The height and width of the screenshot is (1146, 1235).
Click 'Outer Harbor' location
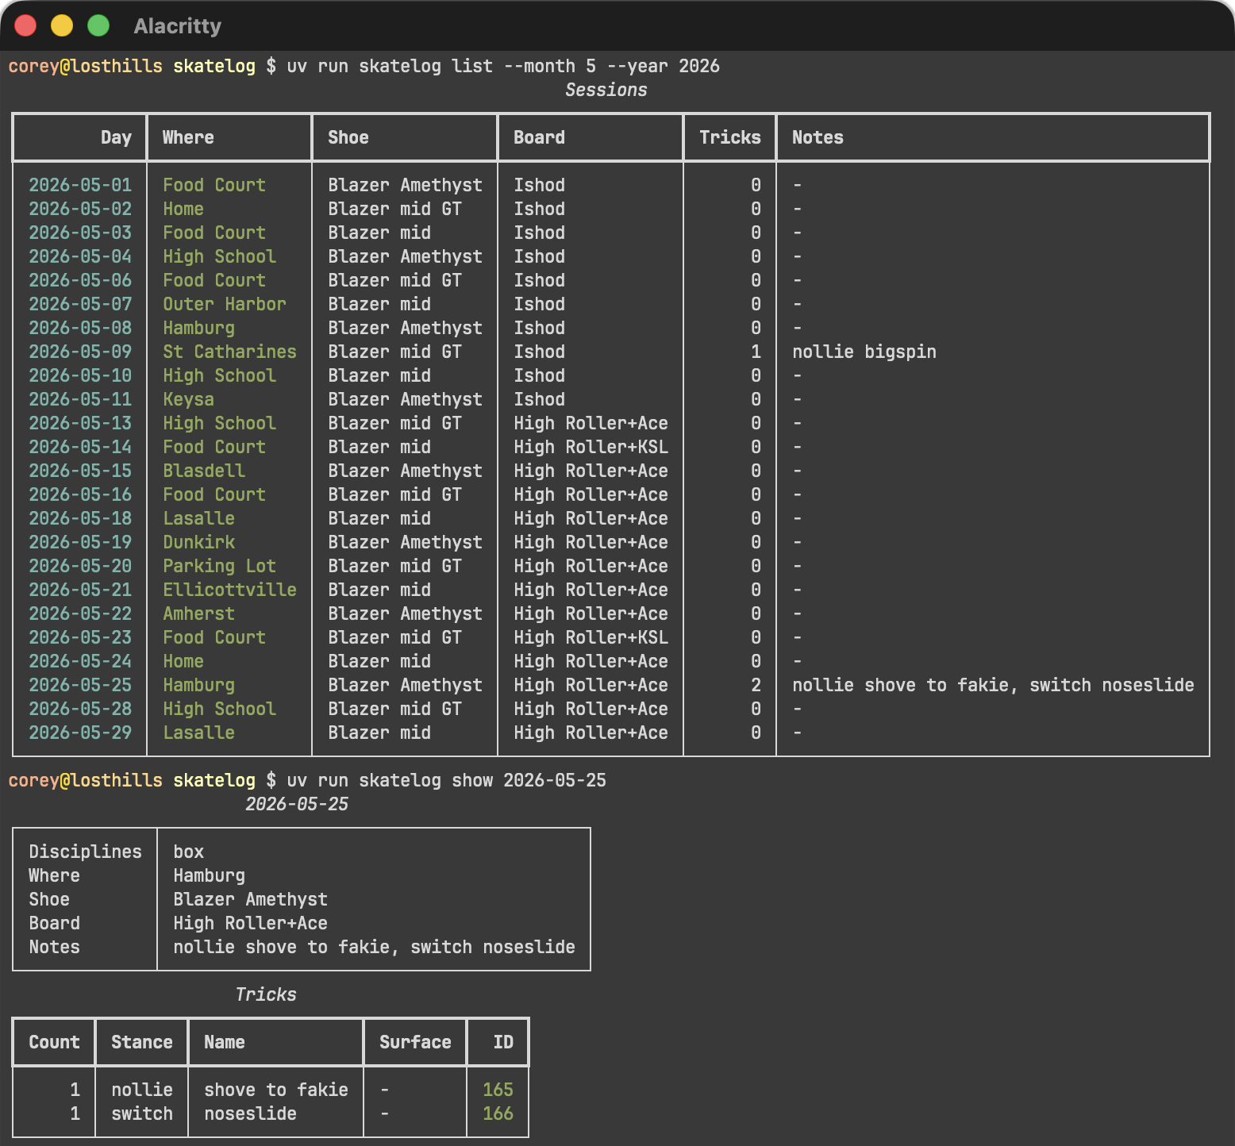click(225, 304)
